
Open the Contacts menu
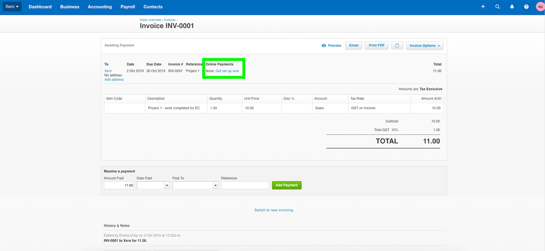click(x=153, y=7)
